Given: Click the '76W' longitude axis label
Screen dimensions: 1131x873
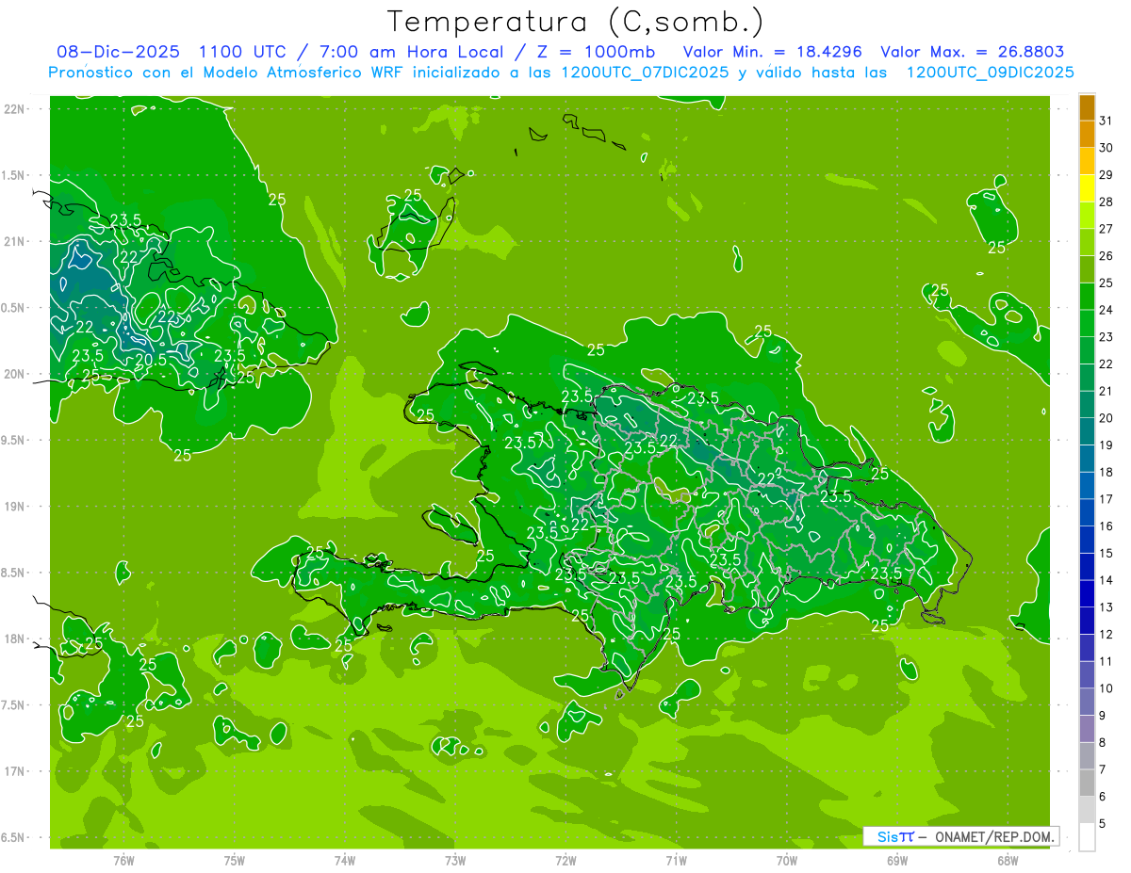Looking at the screenshot, I should coord(123,860).
